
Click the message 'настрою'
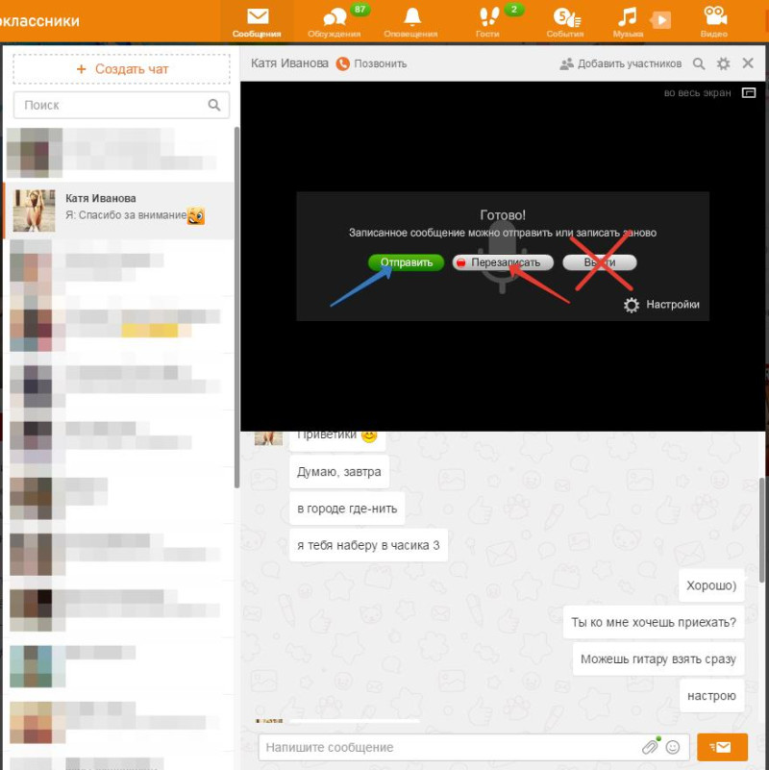coord(712,695)
